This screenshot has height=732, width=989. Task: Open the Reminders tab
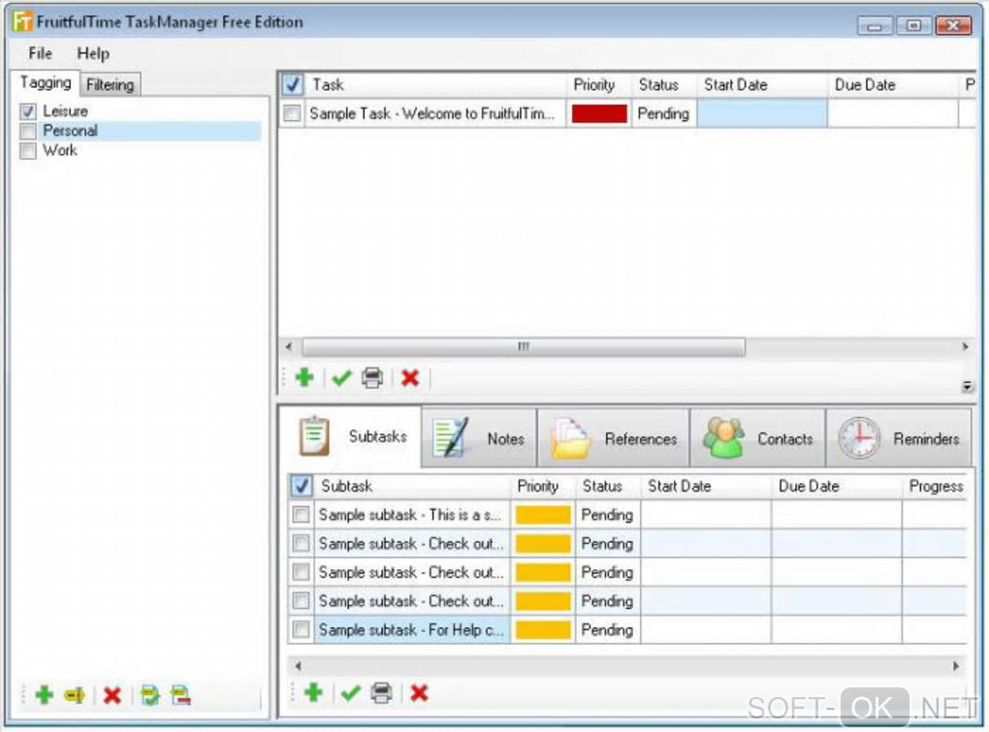click(899, 438)
